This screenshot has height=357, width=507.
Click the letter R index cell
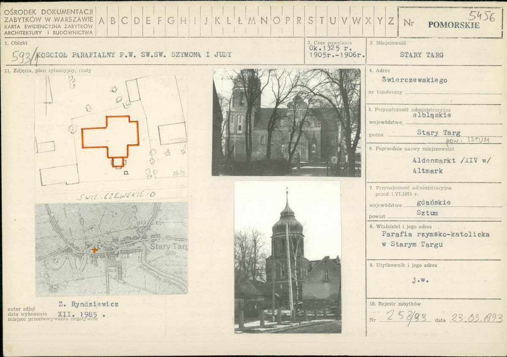coord(299,21)
